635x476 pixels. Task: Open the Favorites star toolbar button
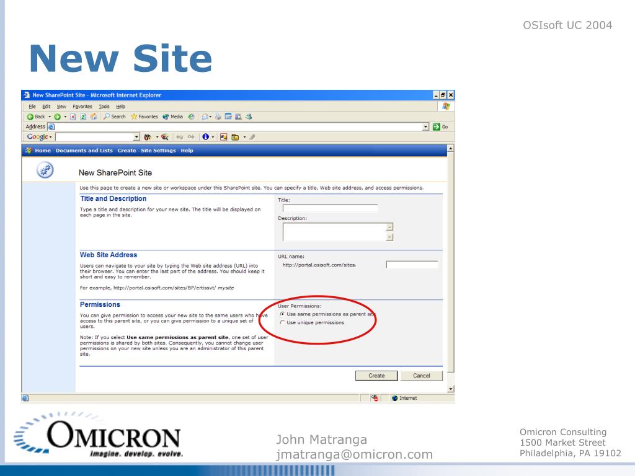(144, 117)
